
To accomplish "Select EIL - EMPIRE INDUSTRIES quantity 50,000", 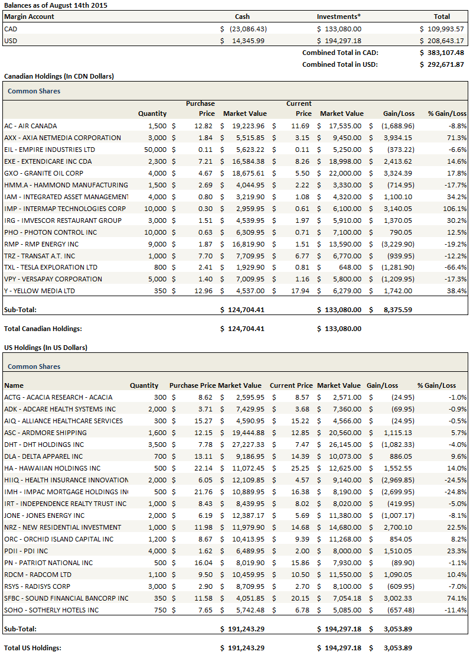I will click(x=155, y=150).
